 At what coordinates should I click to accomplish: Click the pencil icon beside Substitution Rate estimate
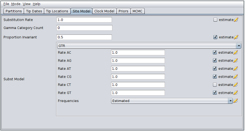click(236, 20)
